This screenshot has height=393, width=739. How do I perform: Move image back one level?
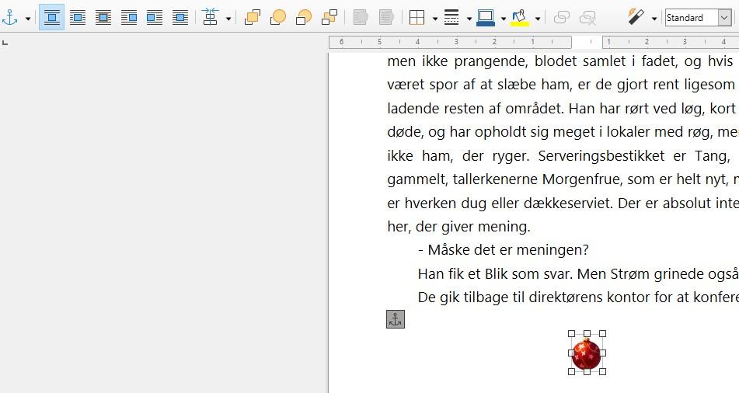pyautogui.click(x=304, y=17)
